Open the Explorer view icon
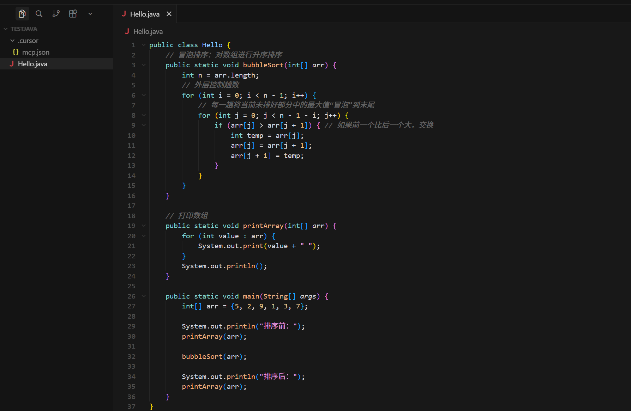 point(22,14)
